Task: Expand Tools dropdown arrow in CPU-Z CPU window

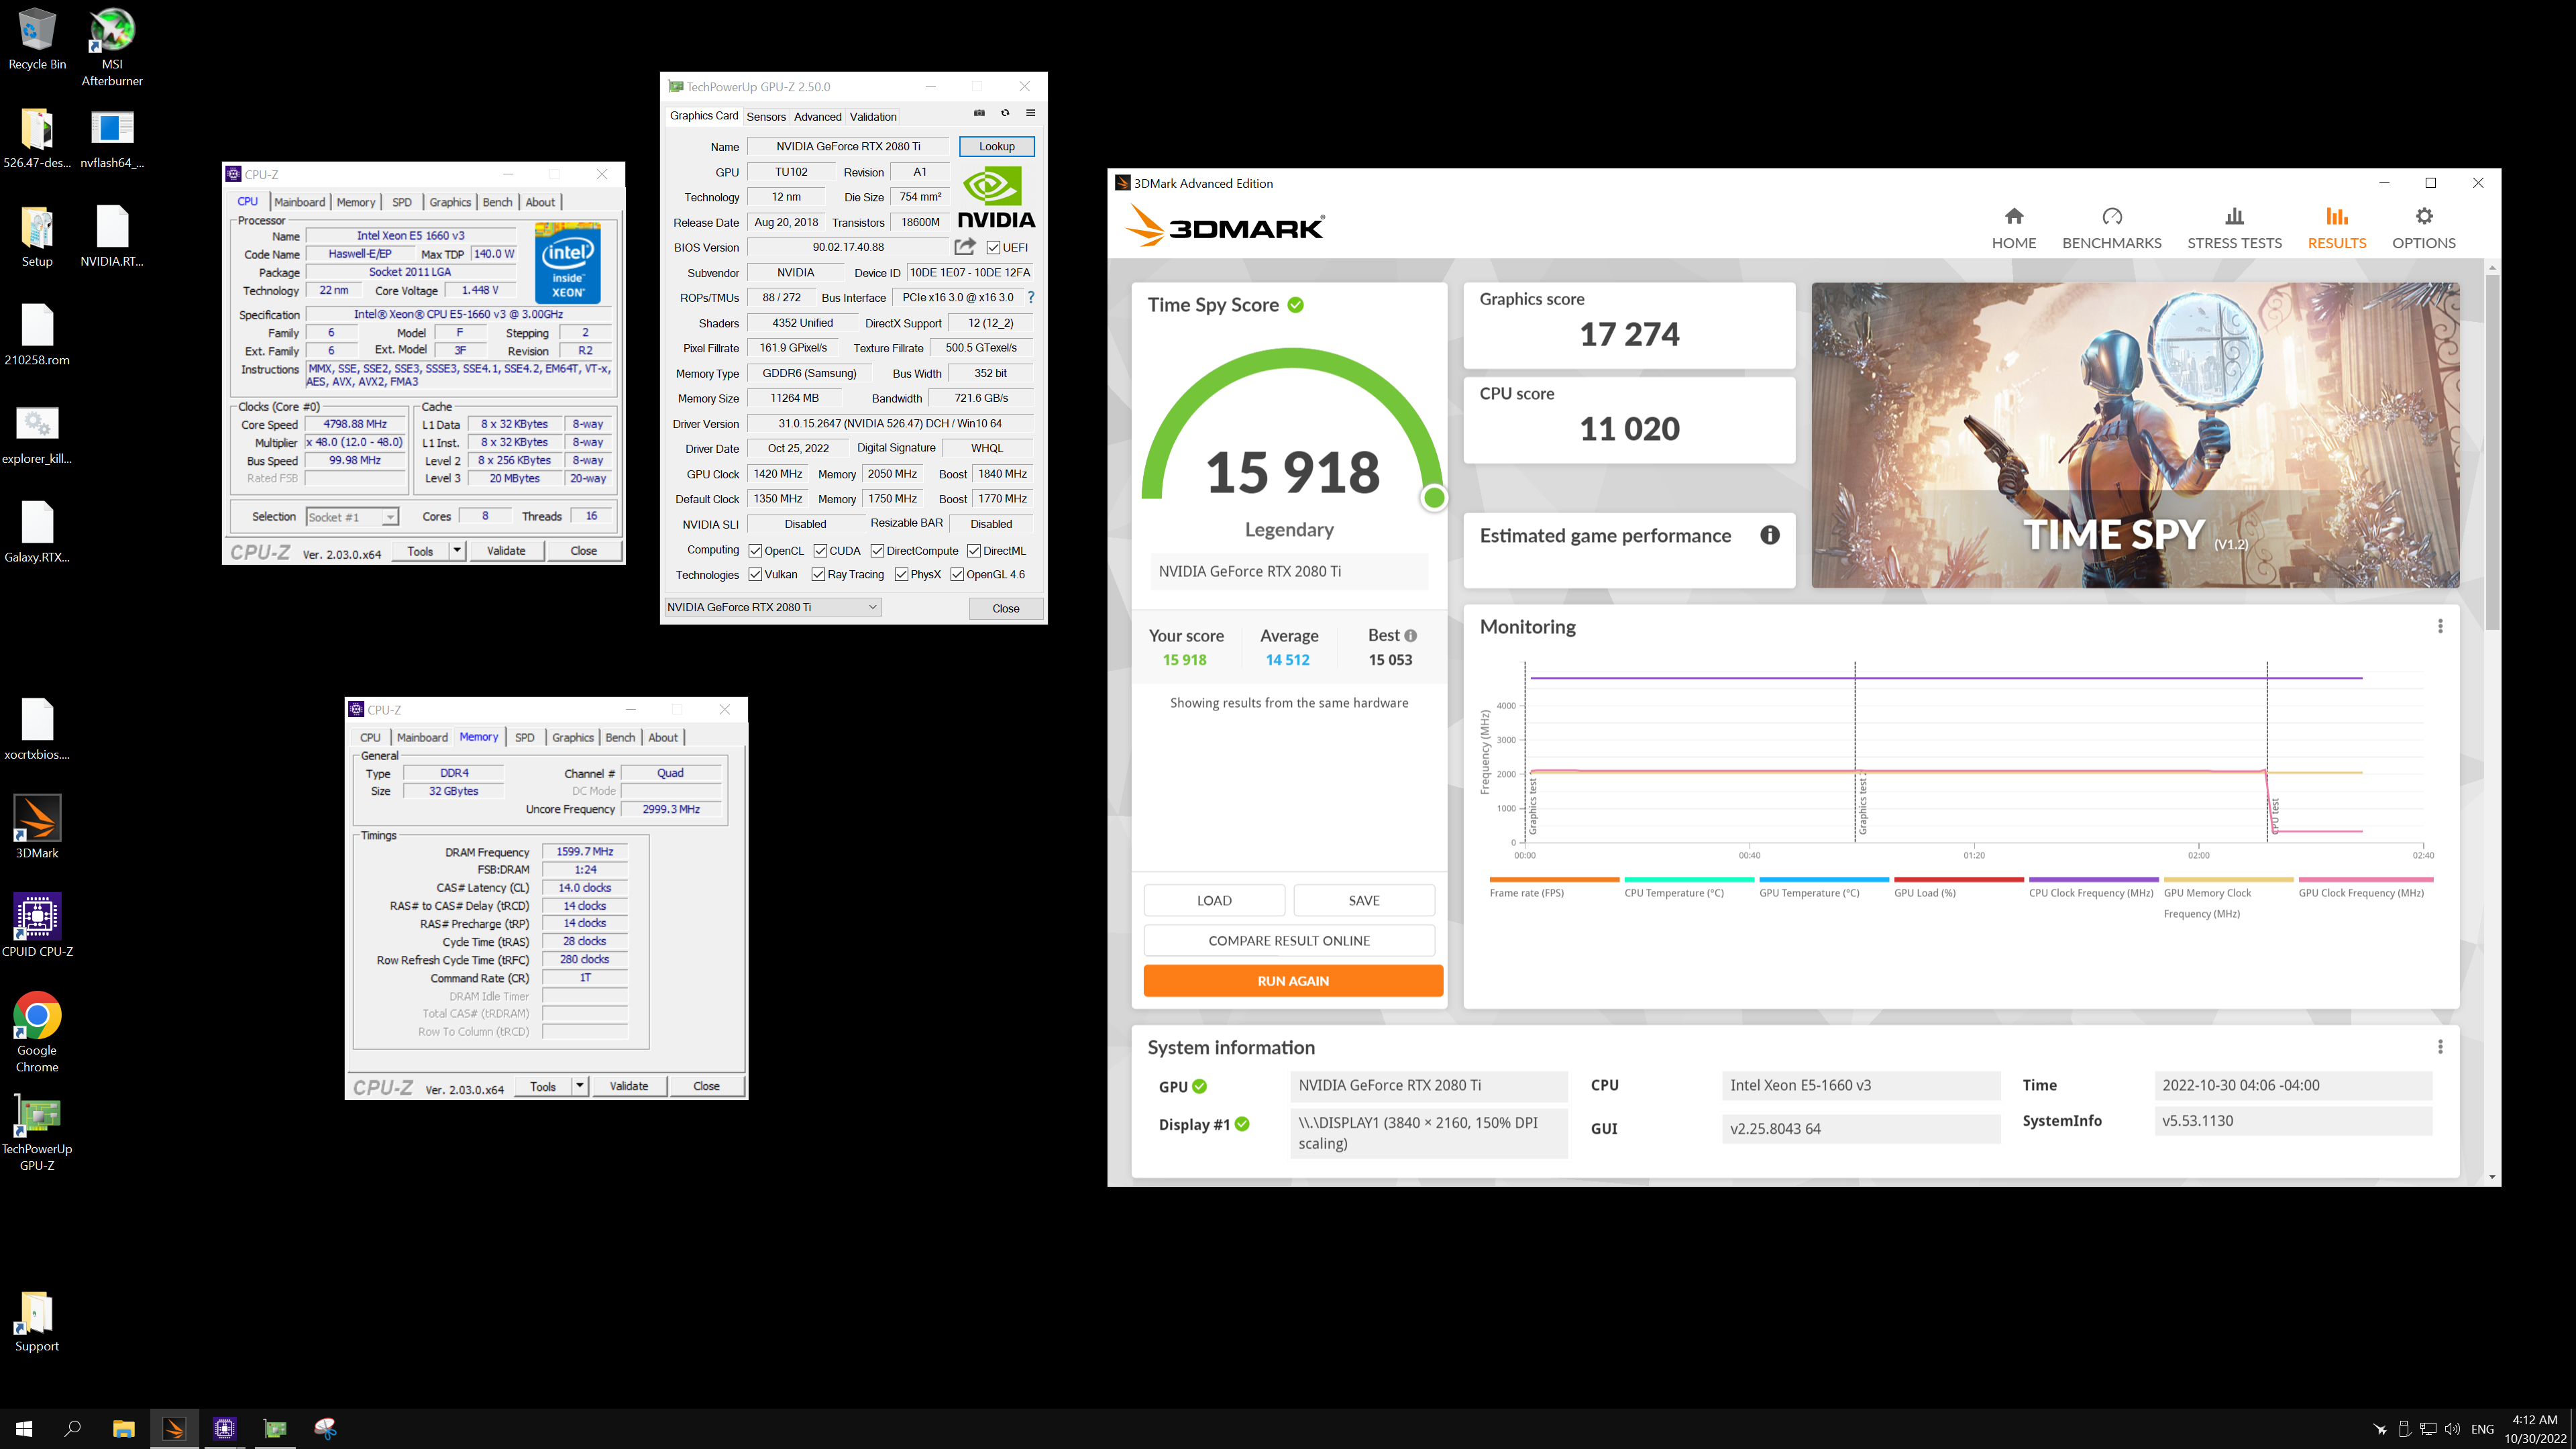Action: coord(457,550)
